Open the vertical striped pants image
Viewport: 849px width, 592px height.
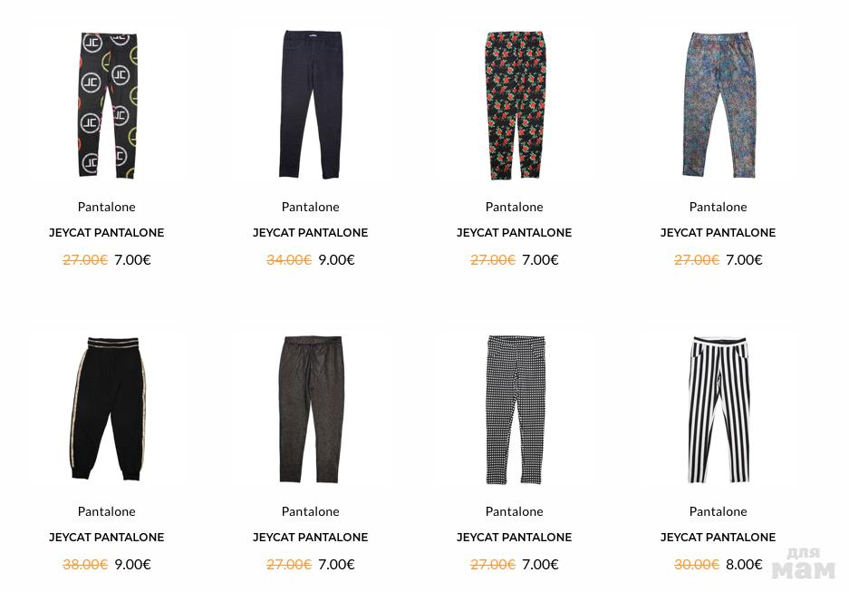point(718,408)
